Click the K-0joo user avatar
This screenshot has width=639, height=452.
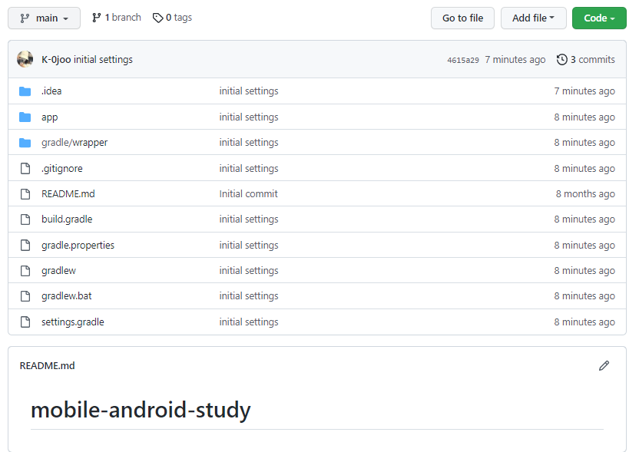coord(25,59)
